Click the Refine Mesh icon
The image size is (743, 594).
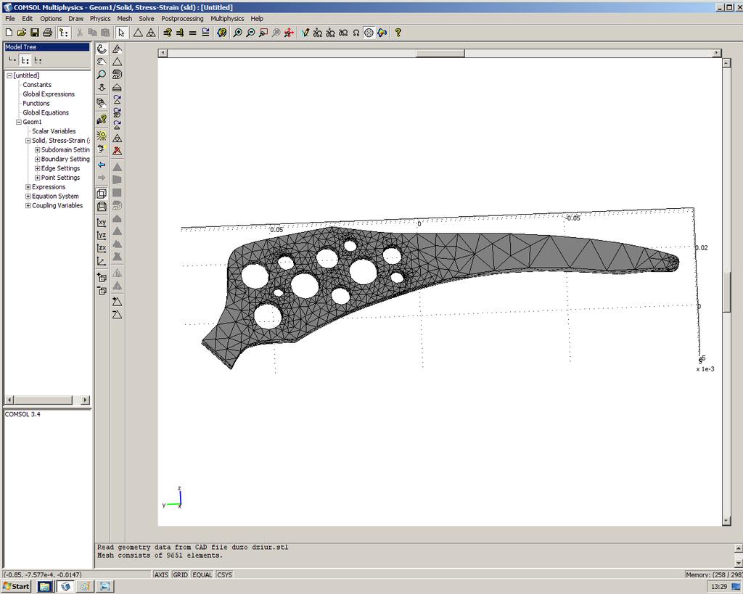pos(151,33)
